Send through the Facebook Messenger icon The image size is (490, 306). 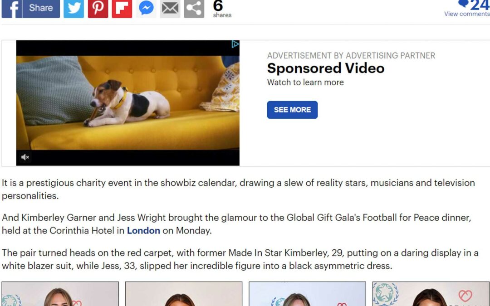click(146, 9)
